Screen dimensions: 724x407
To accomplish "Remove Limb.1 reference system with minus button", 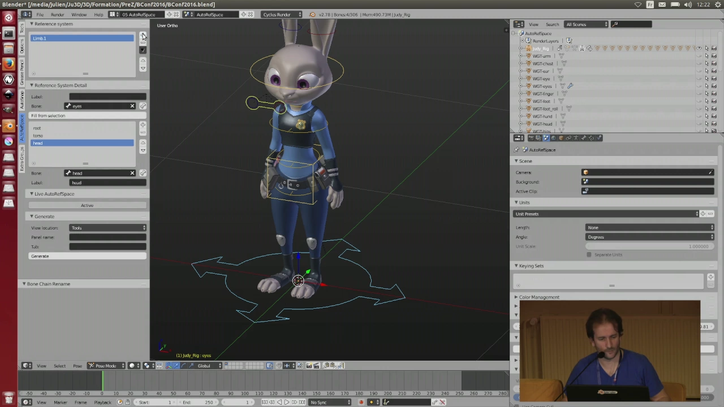I will 143,42.
